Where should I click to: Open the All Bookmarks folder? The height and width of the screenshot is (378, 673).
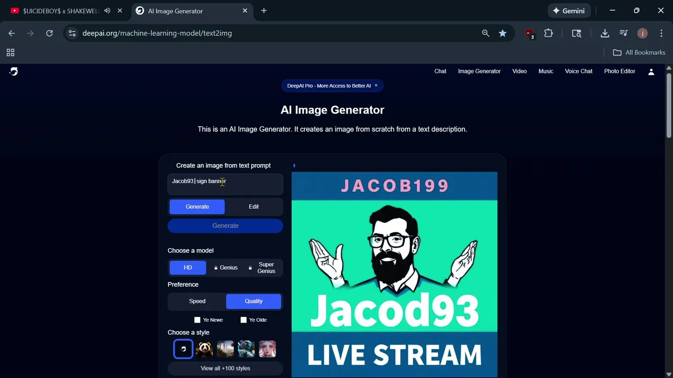639,52
